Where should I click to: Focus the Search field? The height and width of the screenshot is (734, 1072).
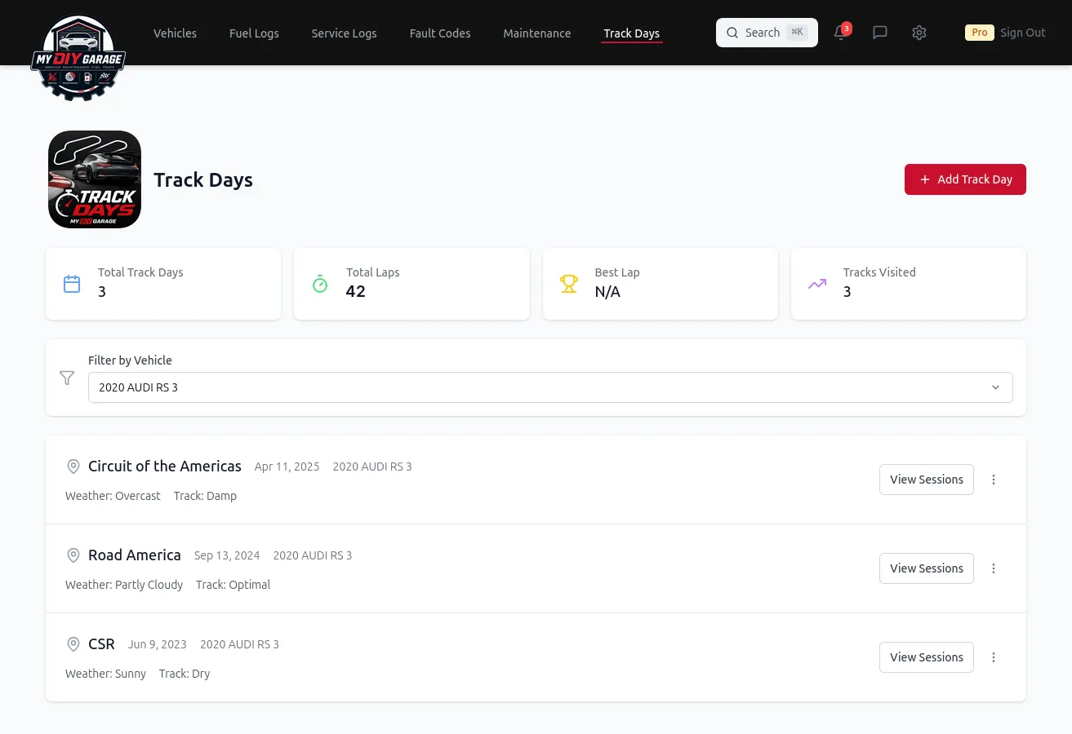coord(767,33)
